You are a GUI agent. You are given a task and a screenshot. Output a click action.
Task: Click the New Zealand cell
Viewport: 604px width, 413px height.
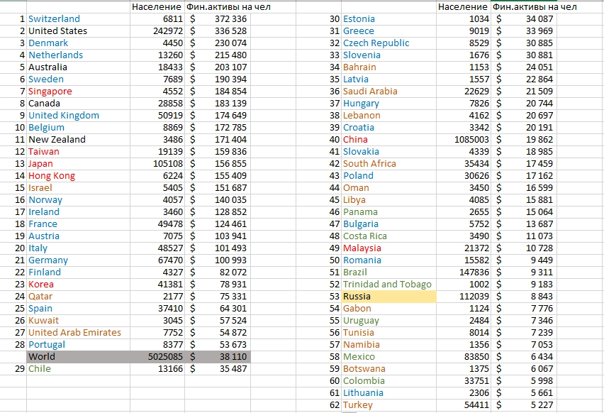57,139
